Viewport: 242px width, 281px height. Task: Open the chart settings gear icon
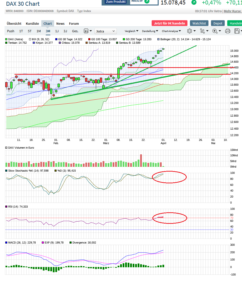tap(190, 31)
